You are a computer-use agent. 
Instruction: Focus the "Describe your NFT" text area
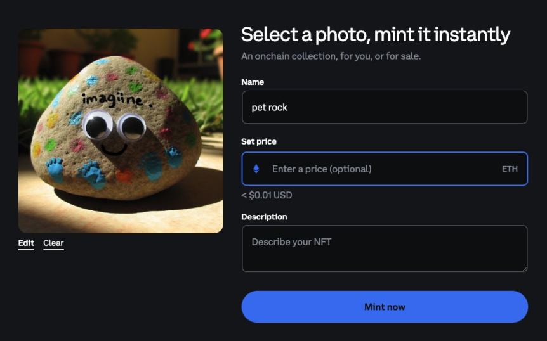(x=384, y=248)
